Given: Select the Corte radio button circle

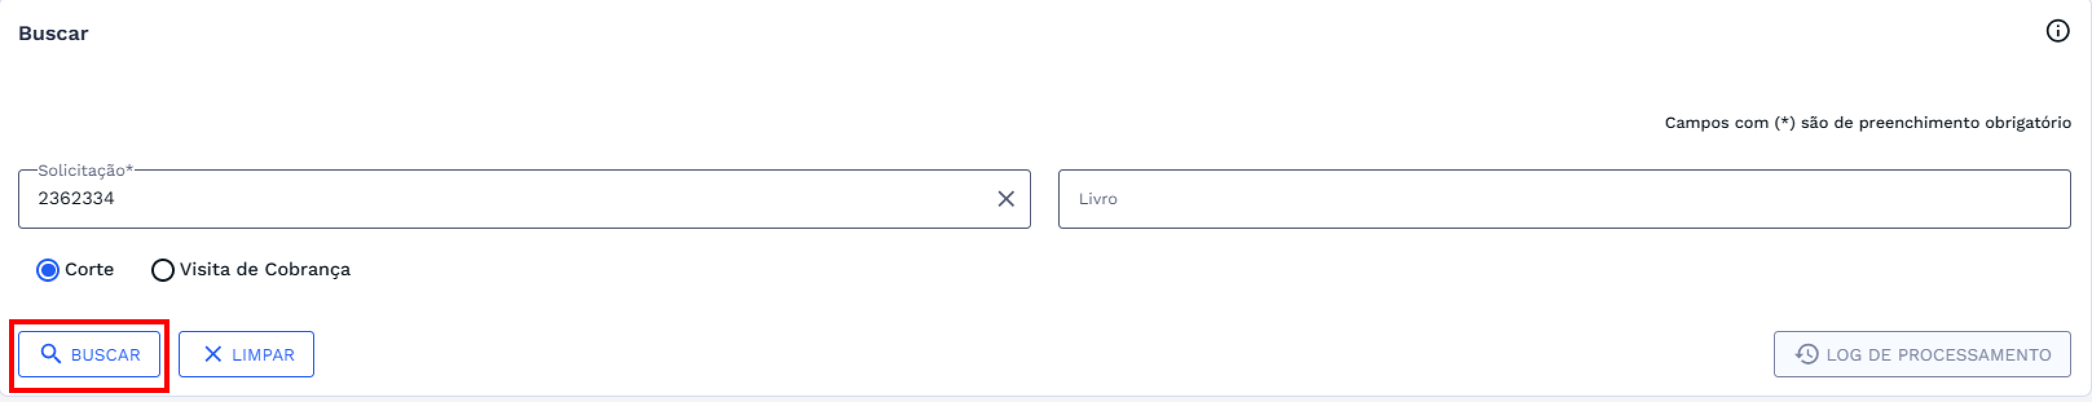Looking at the screenshot, I should coord(48,270).
